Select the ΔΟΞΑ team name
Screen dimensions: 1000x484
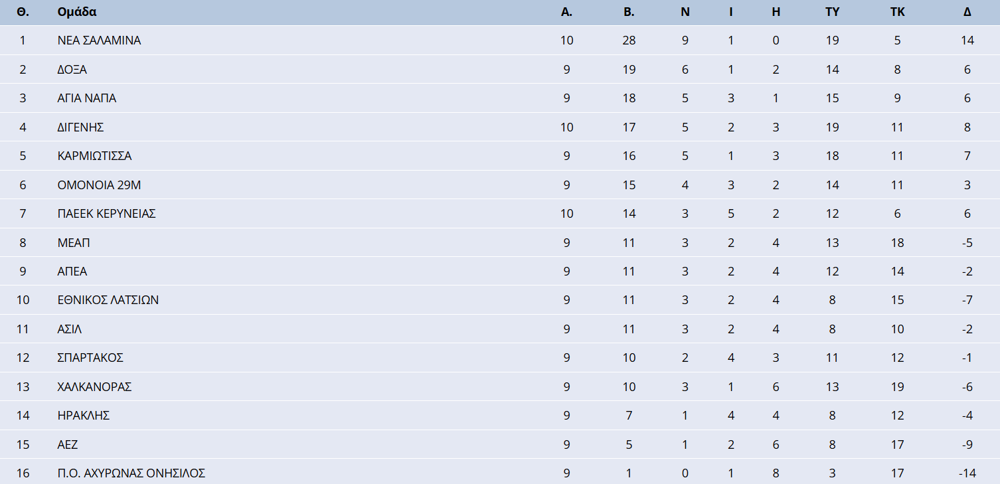point(72,70)
